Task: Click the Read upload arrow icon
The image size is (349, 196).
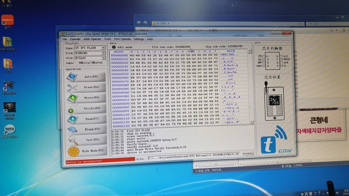Action: 73,119
